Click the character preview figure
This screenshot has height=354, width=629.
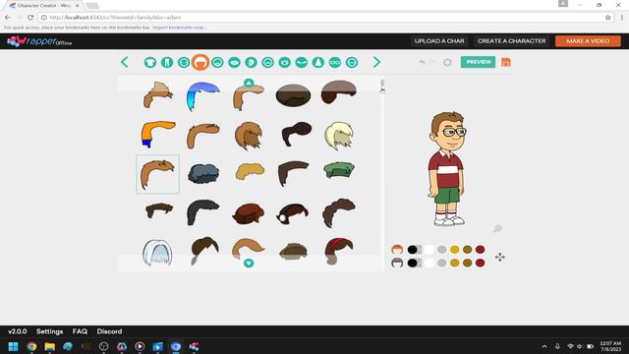coord(447,168)
